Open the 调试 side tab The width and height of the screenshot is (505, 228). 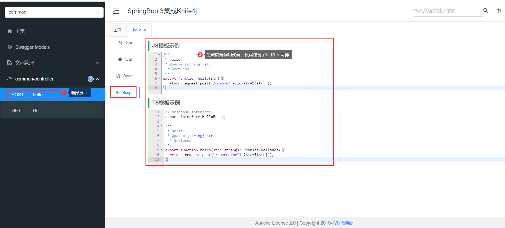125,59
